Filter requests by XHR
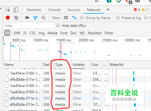 click(17, 33)
